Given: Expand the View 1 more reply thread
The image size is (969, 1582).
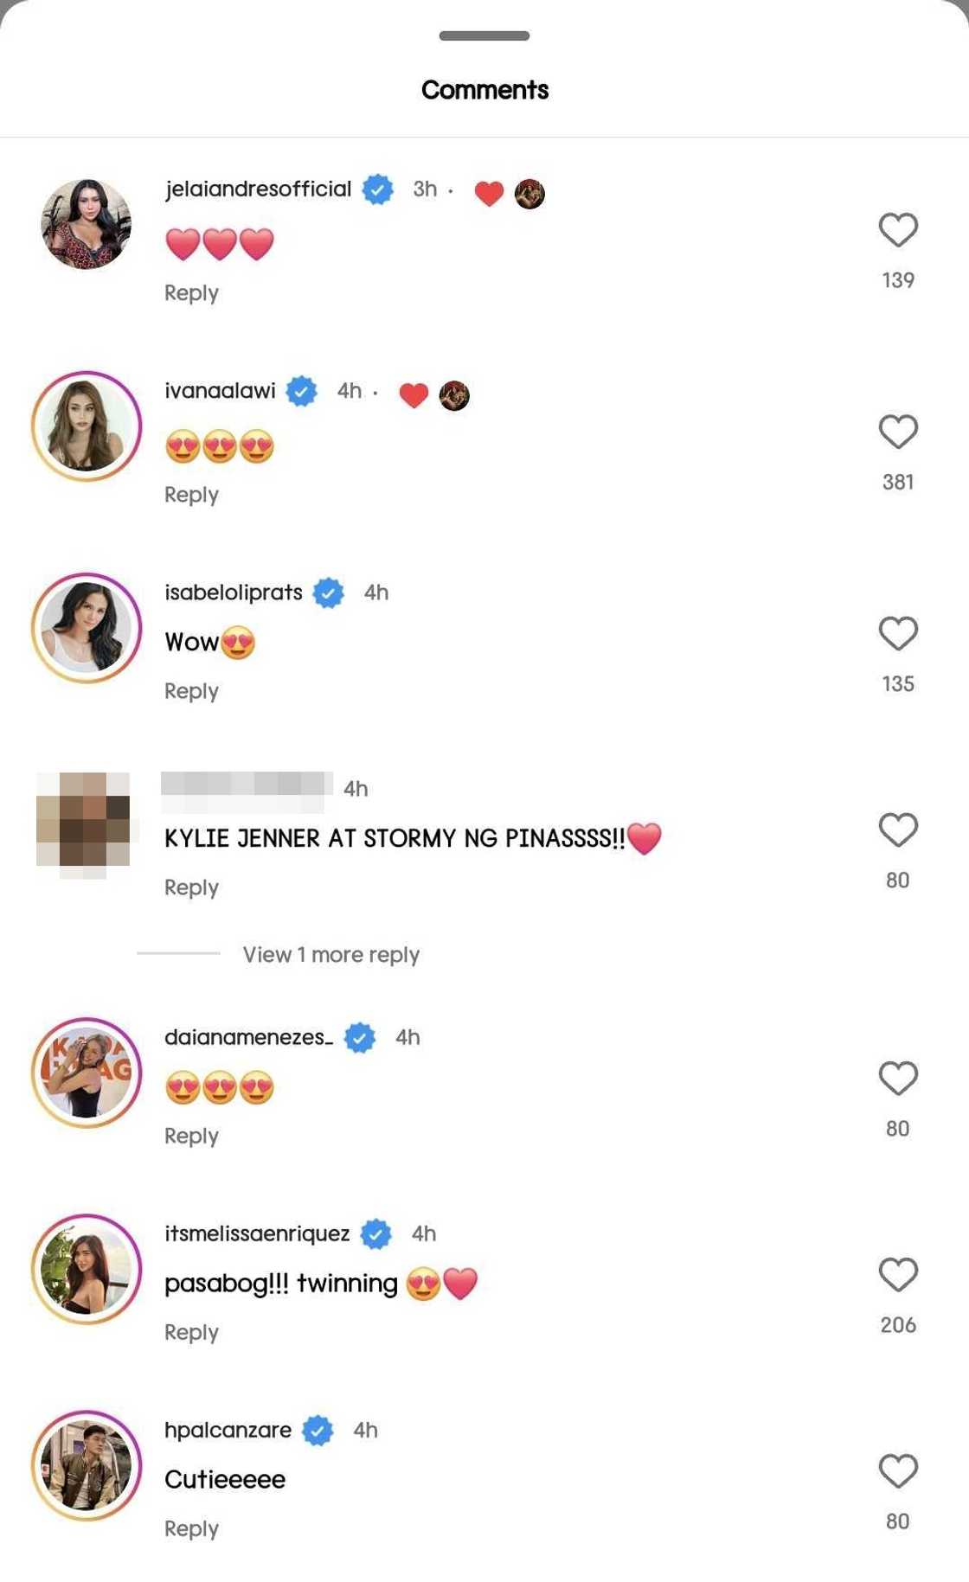Looking at the screenshot, I should (x=330, y=955).
